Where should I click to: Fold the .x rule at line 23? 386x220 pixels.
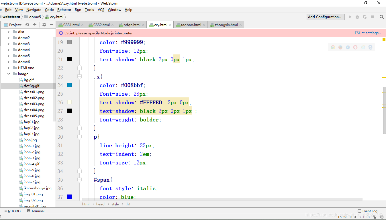pyautogui.click(x=79, y=77)
